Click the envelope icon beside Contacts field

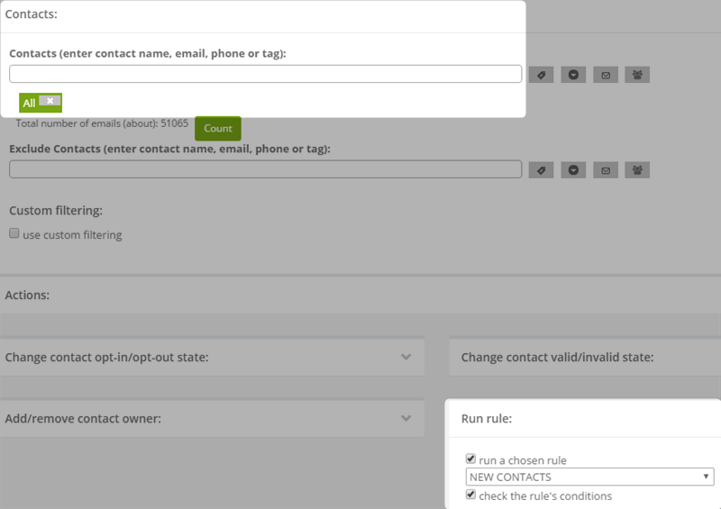pyautogui.click(x=606, y=75)
